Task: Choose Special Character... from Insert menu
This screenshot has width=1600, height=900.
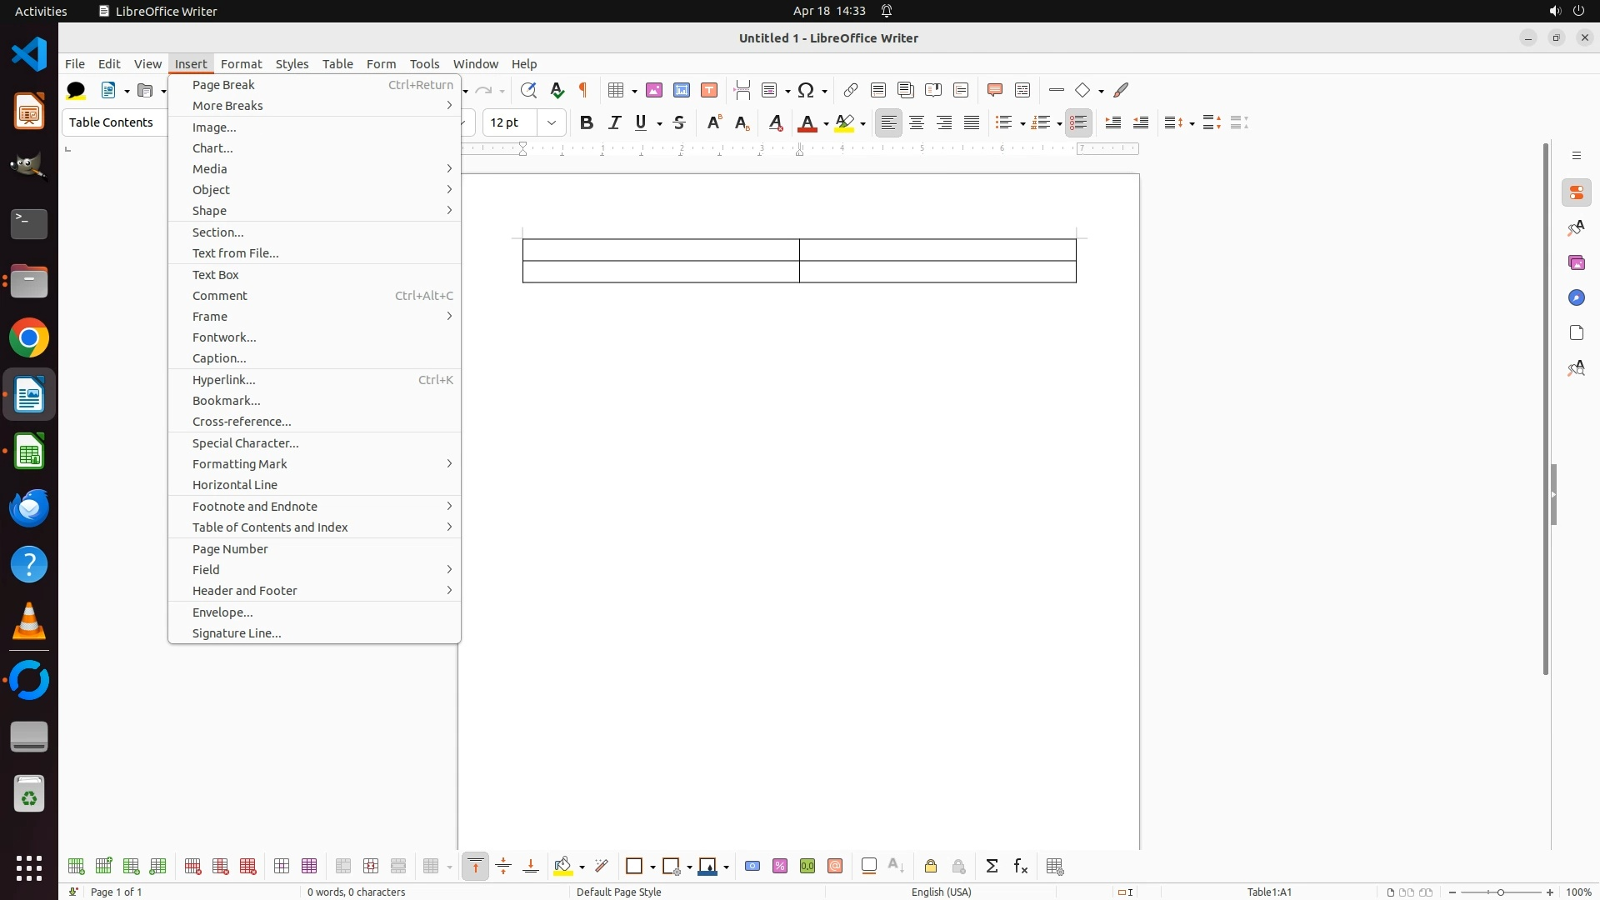Action: [x=245, y=443]
